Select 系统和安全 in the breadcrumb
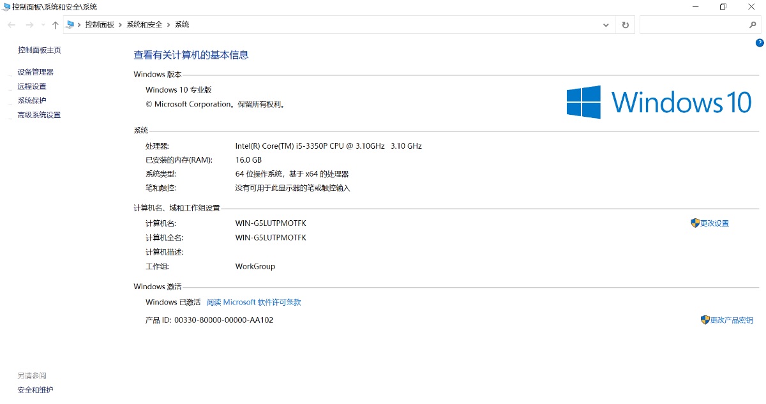This screenshot has height=404, width=766. tap(145, 25)
